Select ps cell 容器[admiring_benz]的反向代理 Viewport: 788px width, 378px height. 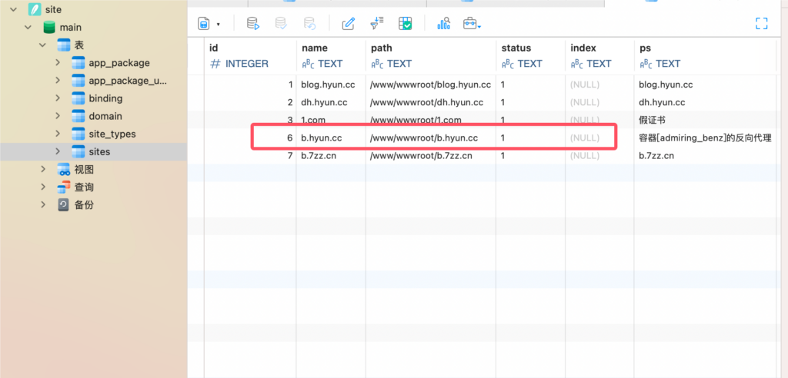click(x=706, y=138)
